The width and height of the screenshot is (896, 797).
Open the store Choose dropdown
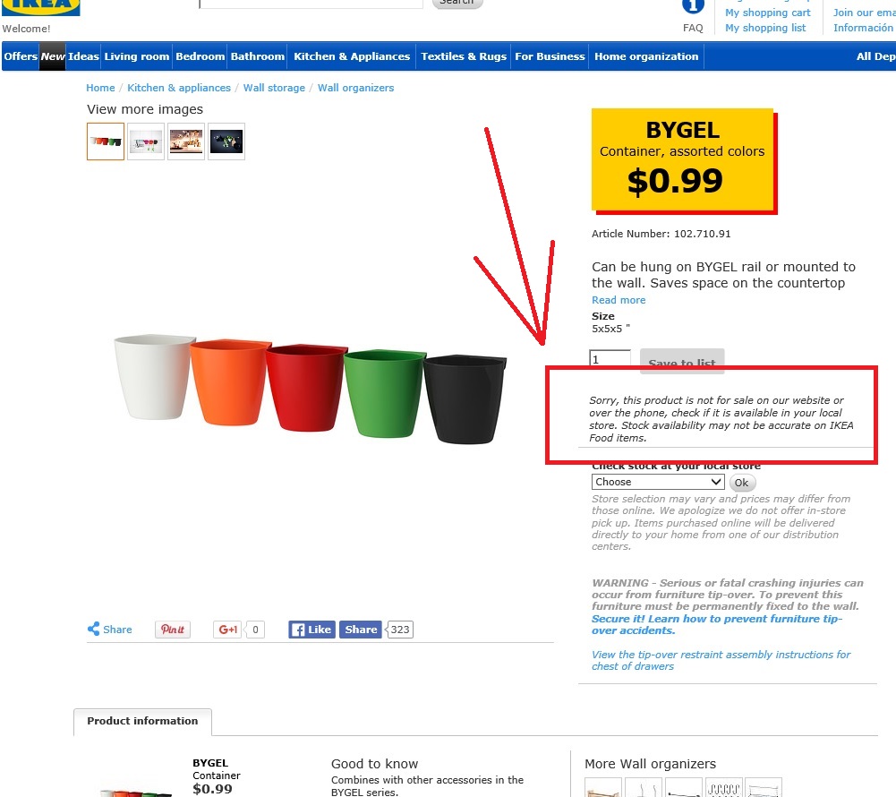pos(658,482)
